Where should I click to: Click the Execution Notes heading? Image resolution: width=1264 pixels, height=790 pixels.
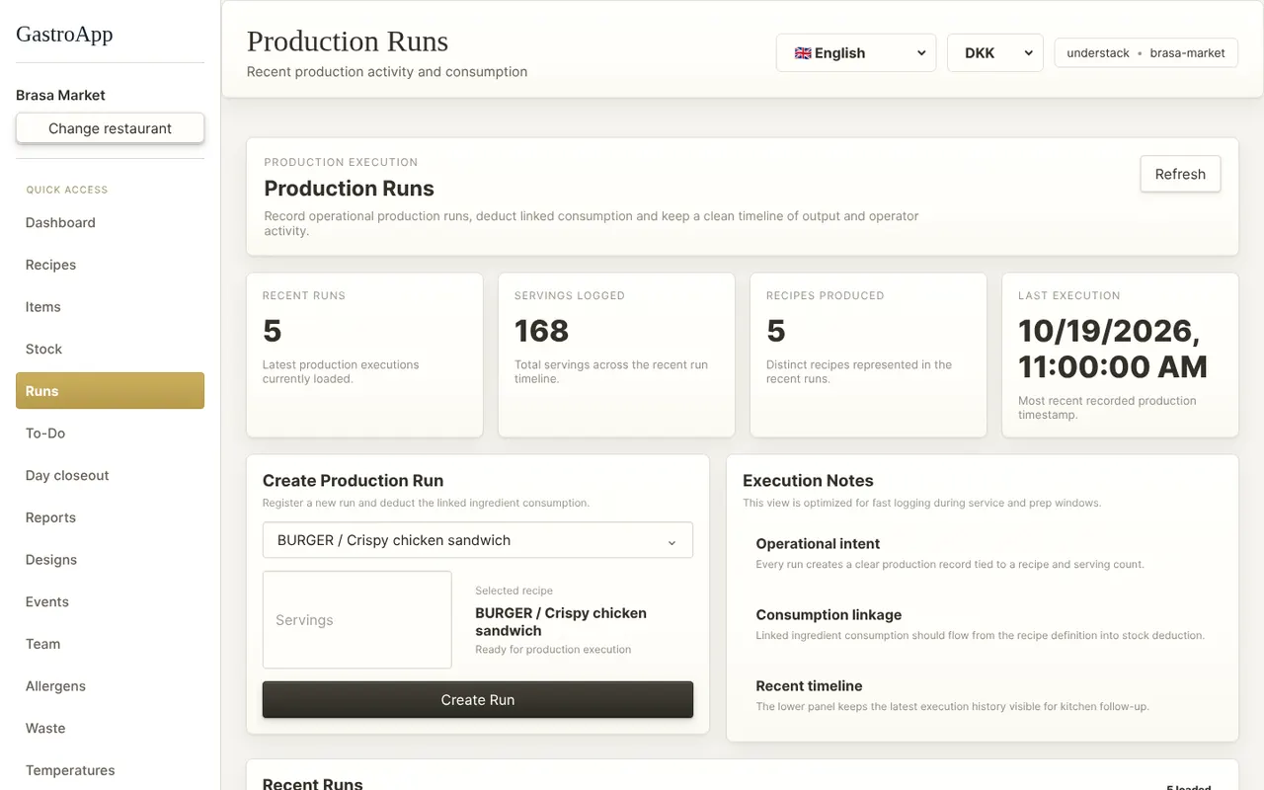[808, 481]
